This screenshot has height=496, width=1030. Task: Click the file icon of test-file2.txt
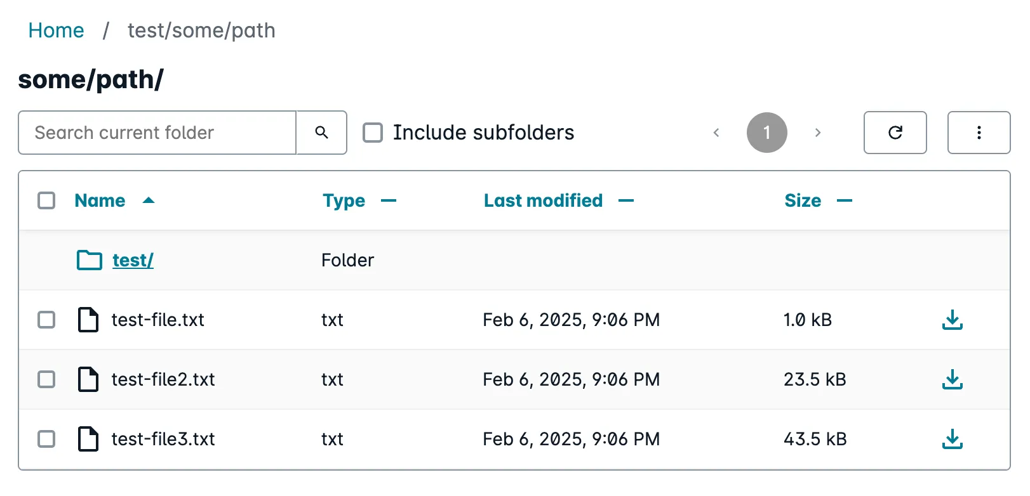(88, 379)
